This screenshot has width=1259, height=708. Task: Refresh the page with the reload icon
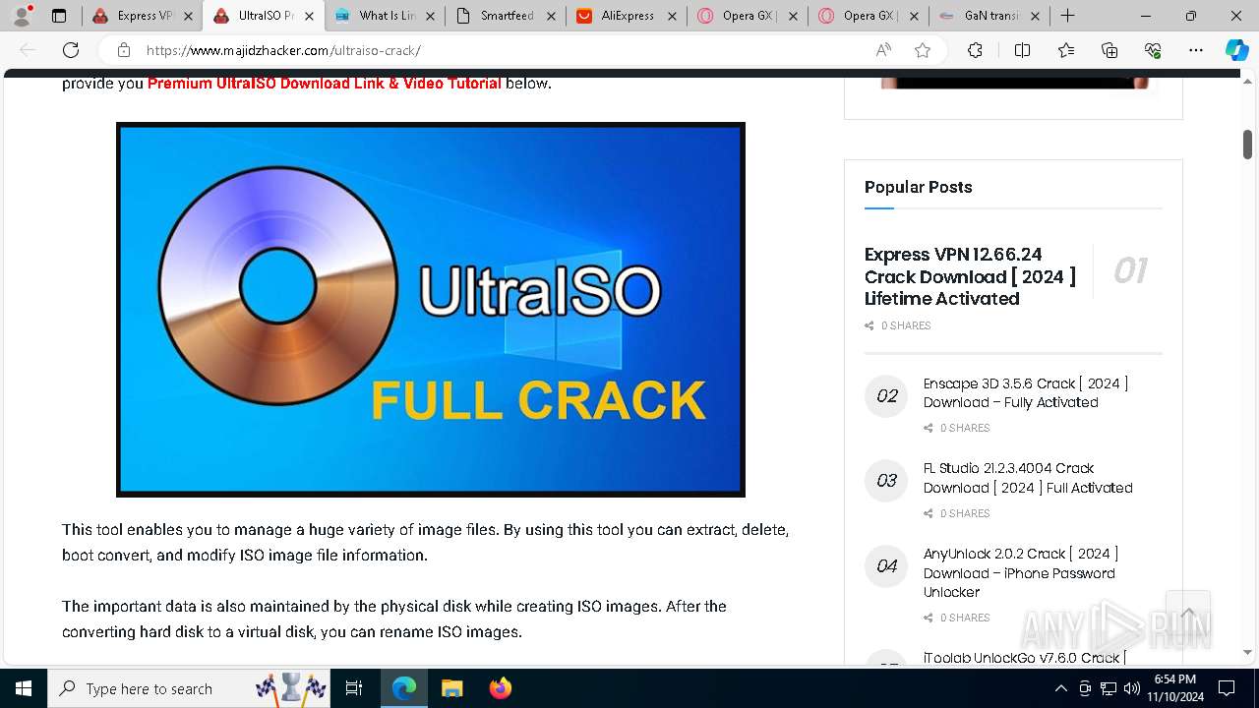point(71,50)
